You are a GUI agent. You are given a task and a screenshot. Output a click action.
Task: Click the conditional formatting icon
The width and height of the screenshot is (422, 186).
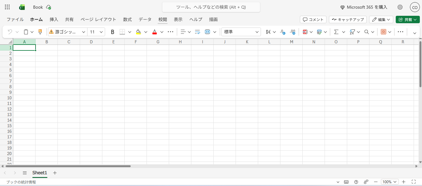click(305, 32)
